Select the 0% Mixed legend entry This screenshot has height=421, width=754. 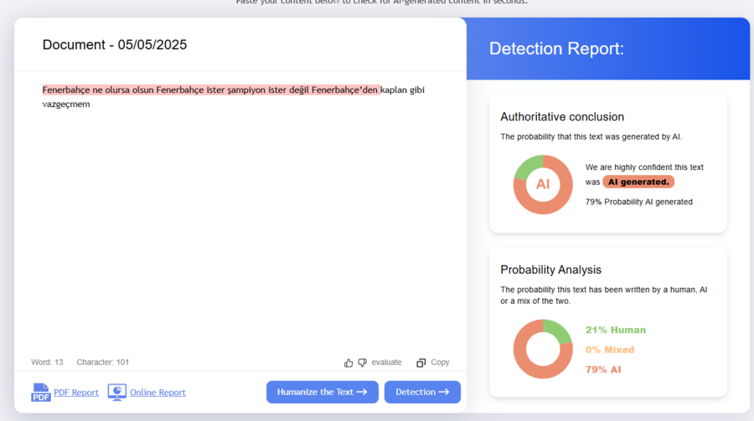[x=610, y=350]
